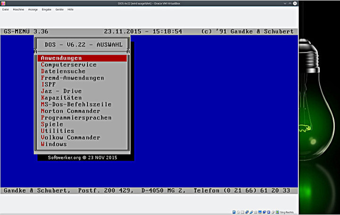
Task: Open the Spiele menu entry
Action: click(52, 124)
